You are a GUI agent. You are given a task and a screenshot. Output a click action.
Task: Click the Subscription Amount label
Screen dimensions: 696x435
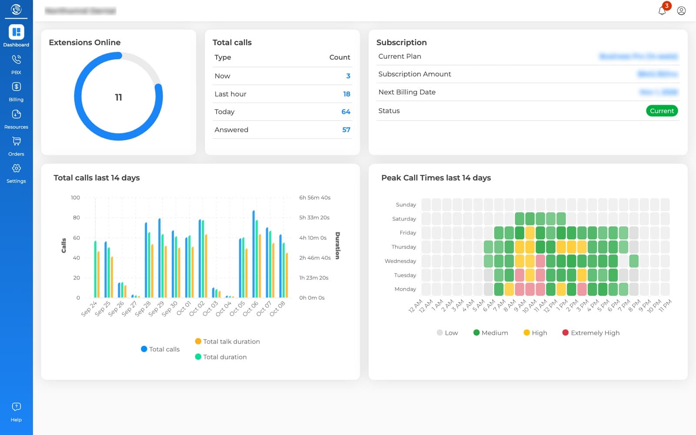coord(415,74)
